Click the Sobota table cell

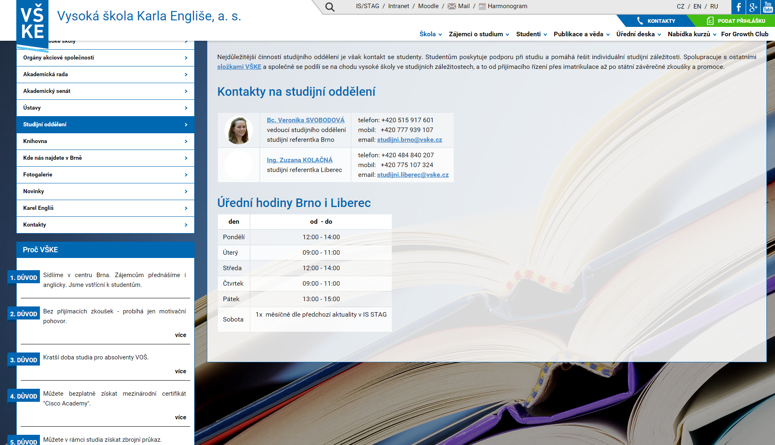tap(234, 319)
